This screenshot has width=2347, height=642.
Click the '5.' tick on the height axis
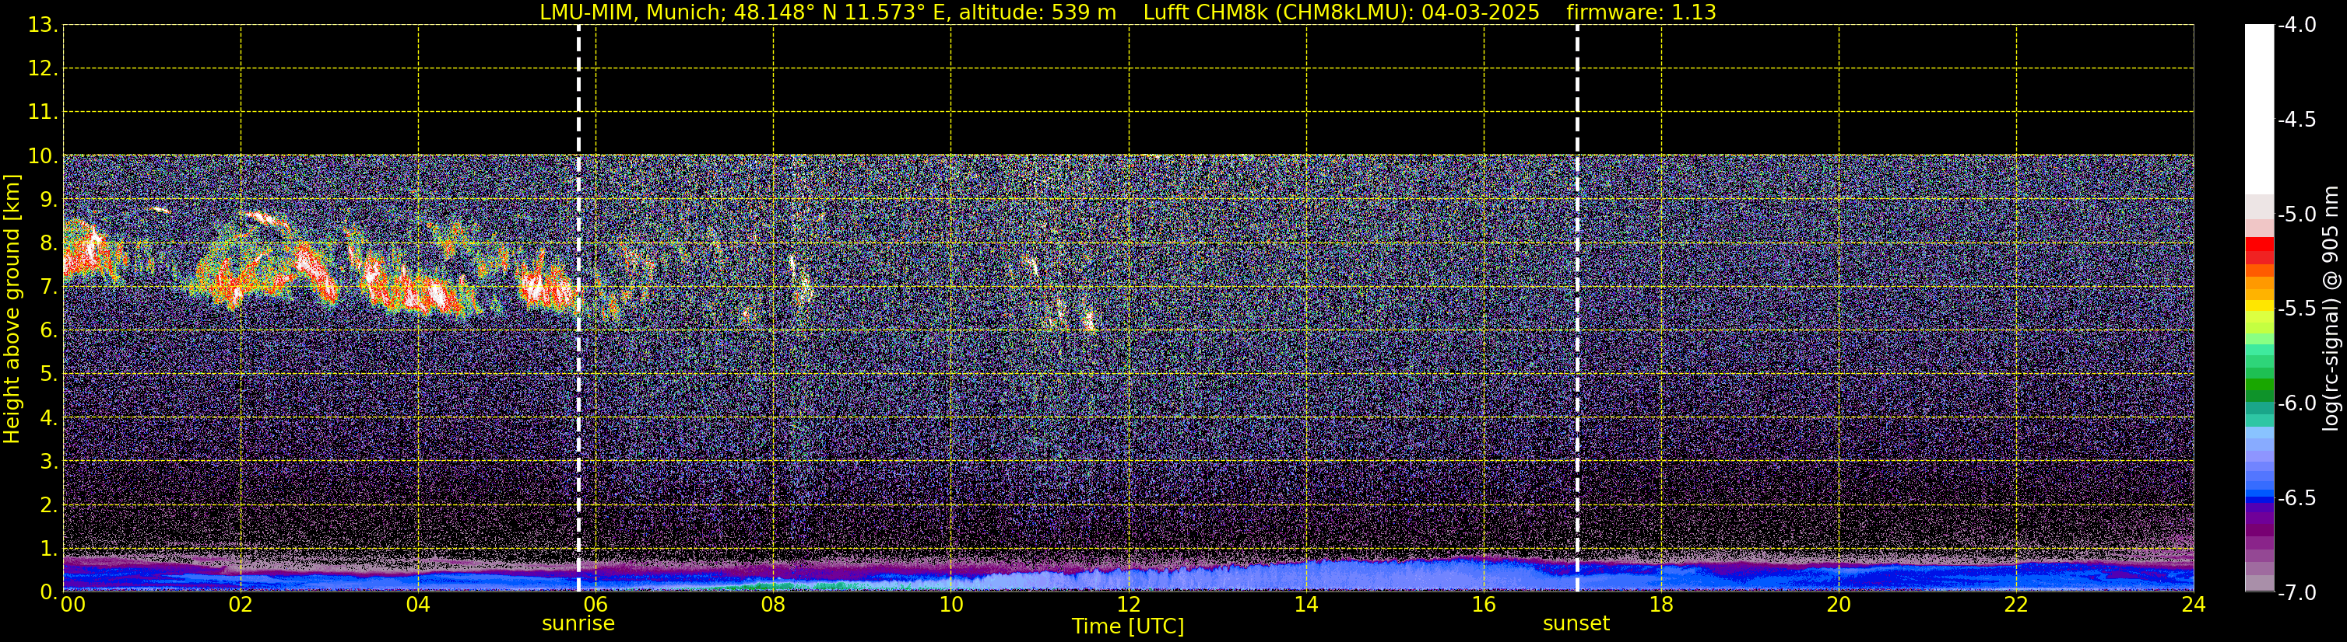tap(48, 375)
